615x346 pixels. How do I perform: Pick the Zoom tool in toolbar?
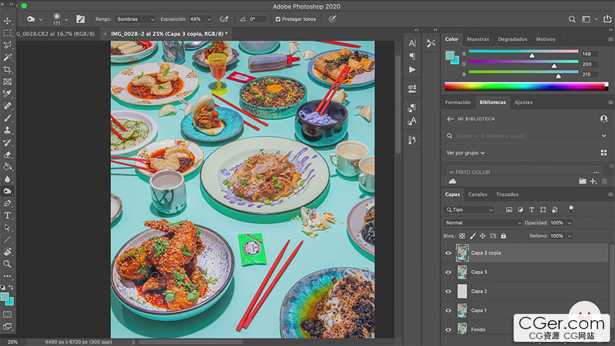[x=8, y=264]
